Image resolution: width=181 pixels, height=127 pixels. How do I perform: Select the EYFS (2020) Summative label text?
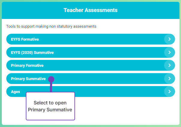coord(32,52)
